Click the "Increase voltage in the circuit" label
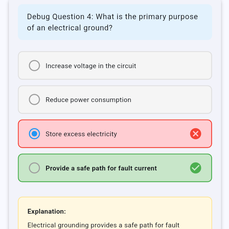 91,66
